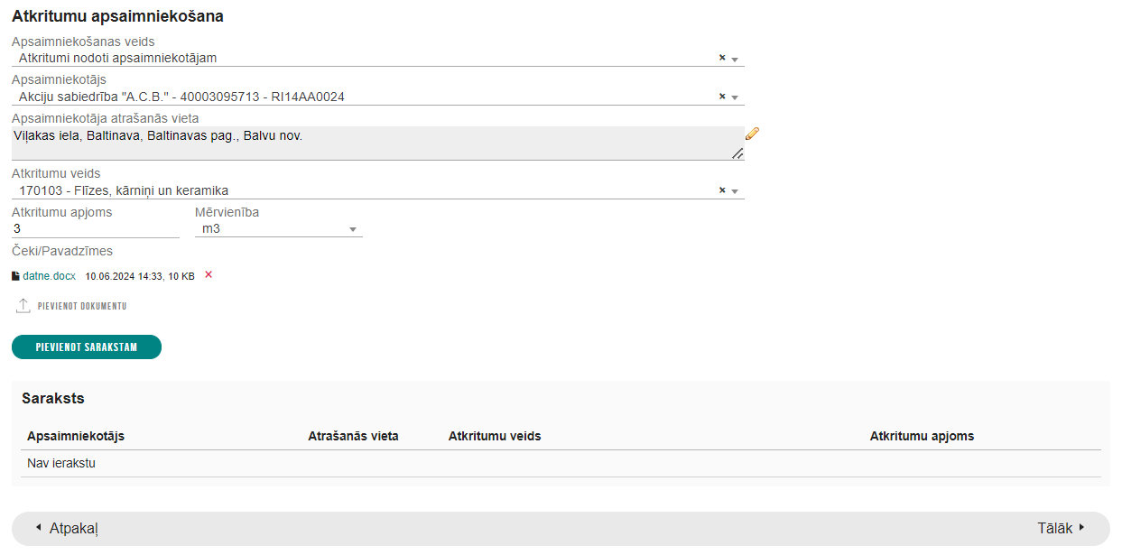Open the datne.docx attachment link
The width and height of the screenshot is (1122, 555).
tap(50, 276)
